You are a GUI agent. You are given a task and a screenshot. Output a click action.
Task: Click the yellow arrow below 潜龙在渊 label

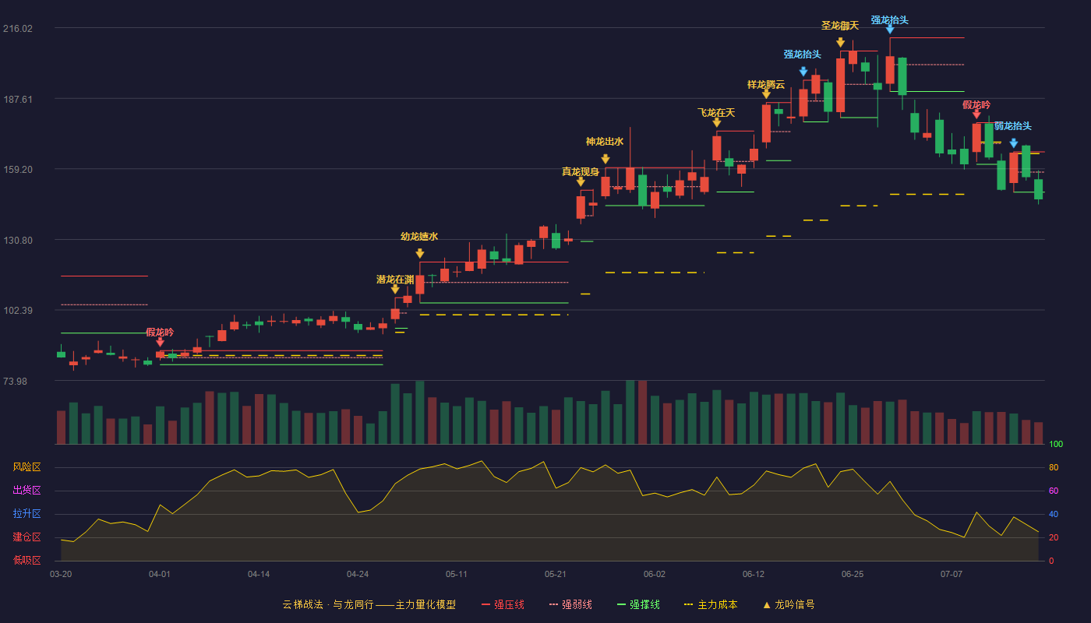[x=395, y=289]
